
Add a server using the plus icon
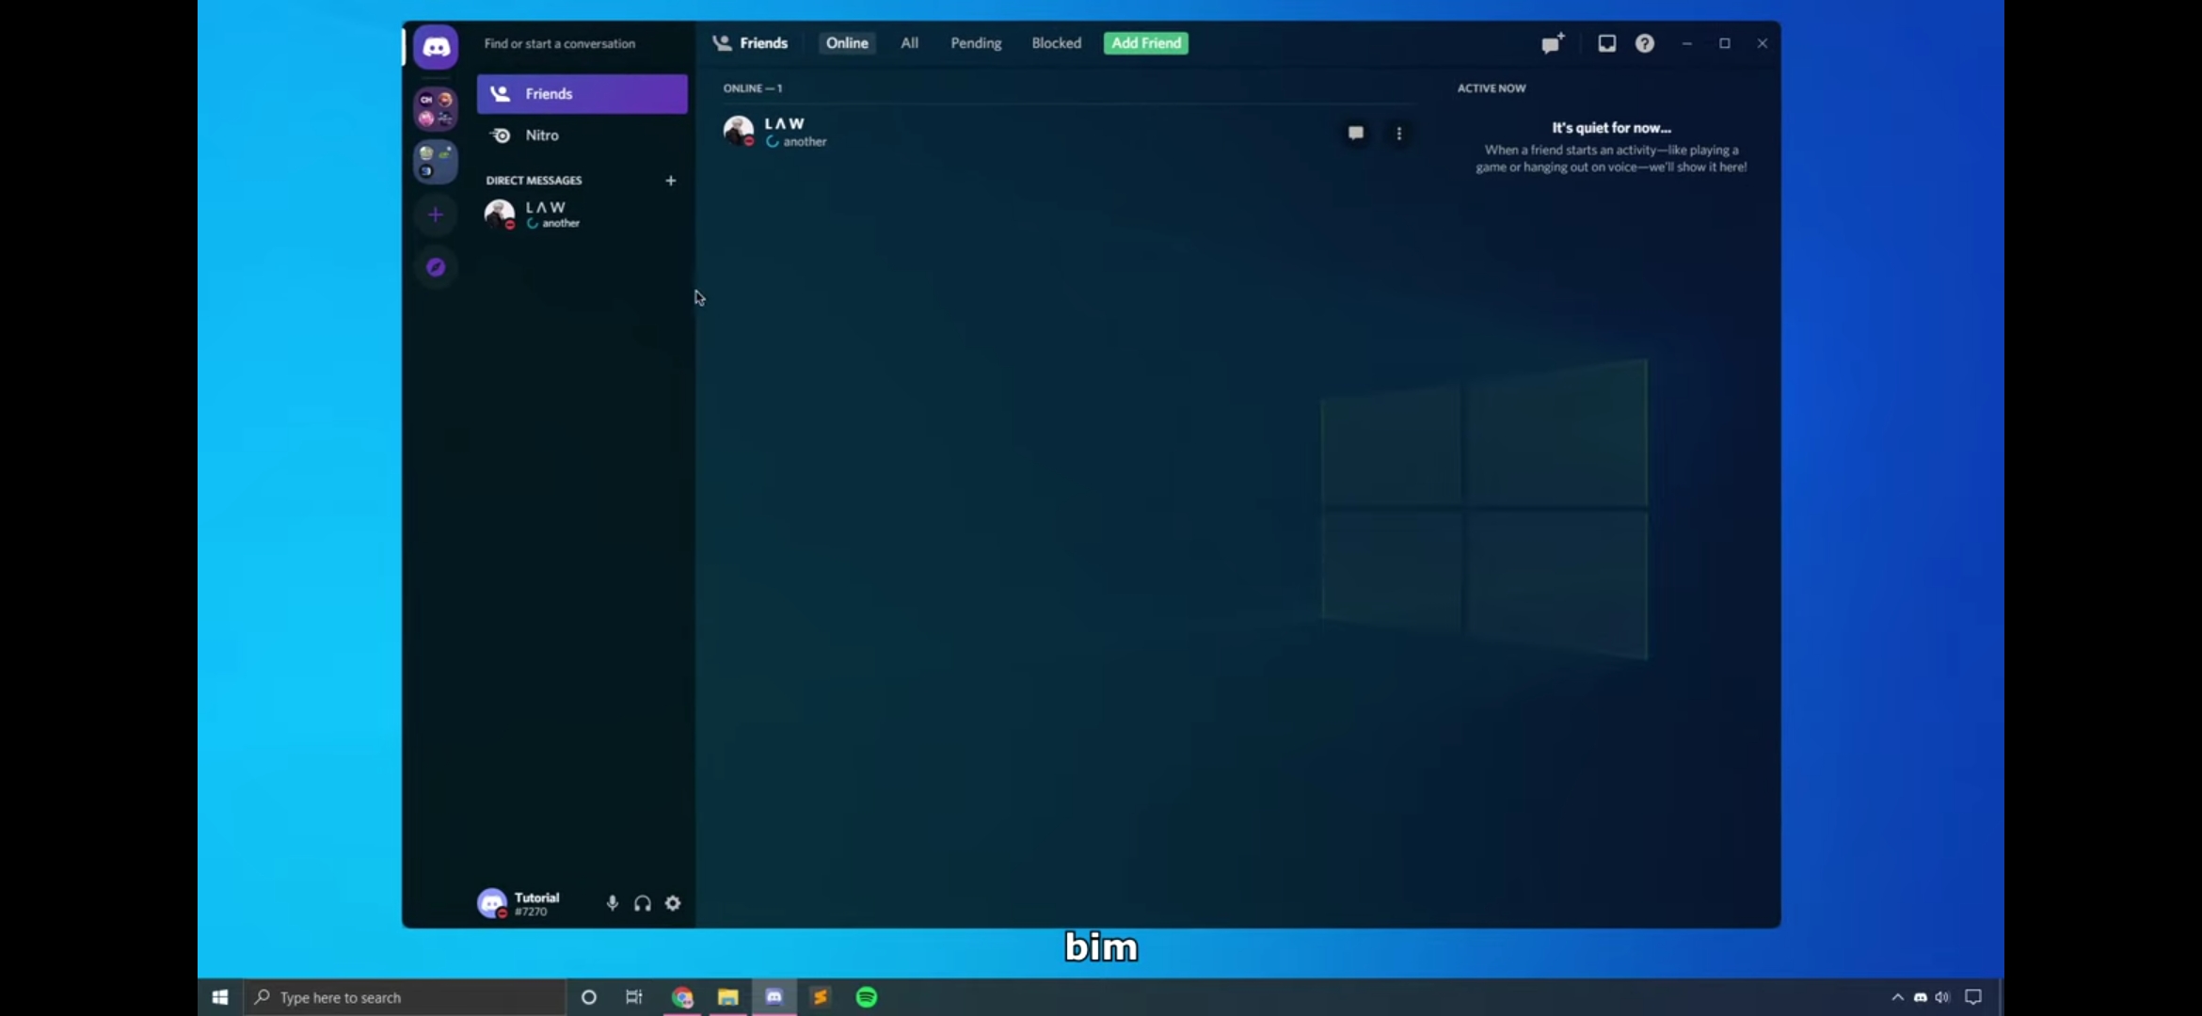[436, 214]
